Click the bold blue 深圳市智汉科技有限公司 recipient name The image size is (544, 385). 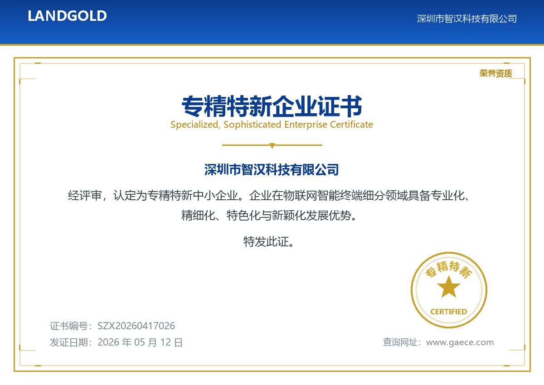click(x=272, y=170)
